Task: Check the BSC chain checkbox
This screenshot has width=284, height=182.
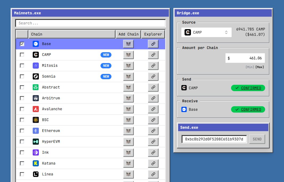Action: [22, 120]
